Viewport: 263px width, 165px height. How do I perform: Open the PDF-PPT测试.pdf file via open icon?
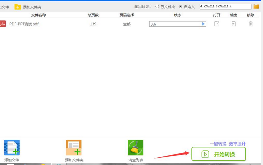(217, 24)
